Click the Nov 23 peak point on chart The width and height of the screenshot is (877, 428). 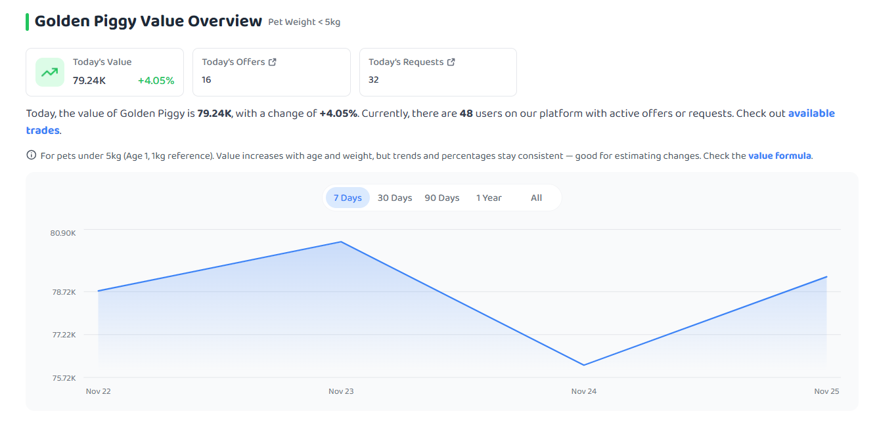click(x=341, y=242)
